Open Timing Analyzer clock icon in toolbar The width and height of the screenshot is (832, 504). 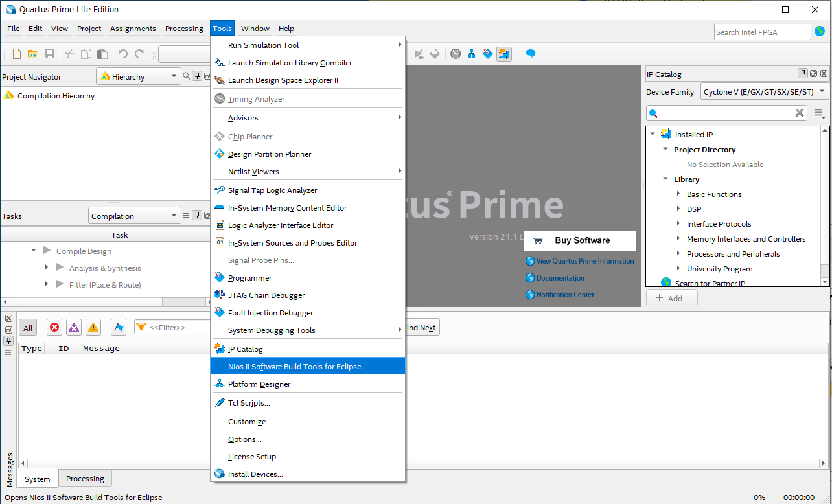click(456, 54)
